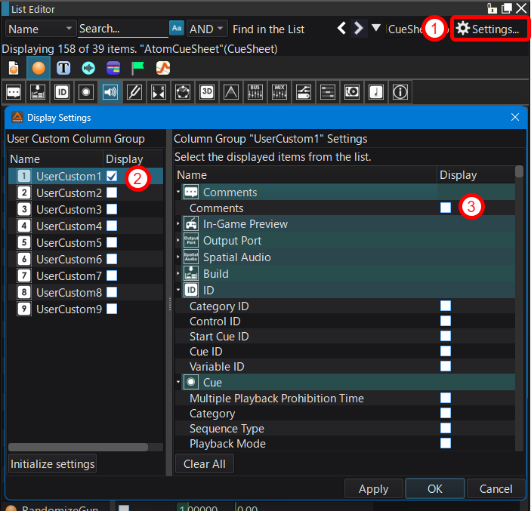Viewport: 531px width, 511px height.
Task: Open the AND search condition dropdown
Action: point(206,29)
